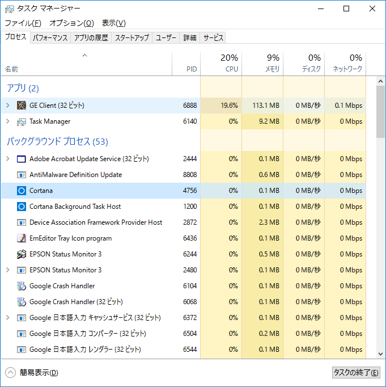The height and width of the screenshot is (387, 386).
Task: Select the EmEditor Tray Icon program name
Action: pyautogui.click(x=70, y=238)
